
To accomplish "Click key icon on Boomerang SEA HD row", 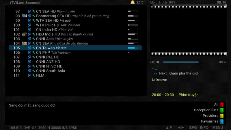I will coord(34,16).
